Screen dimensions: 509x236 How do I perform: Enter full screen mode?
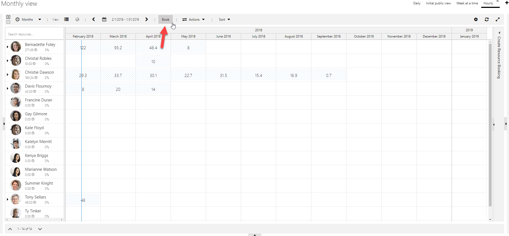[498, 20]
